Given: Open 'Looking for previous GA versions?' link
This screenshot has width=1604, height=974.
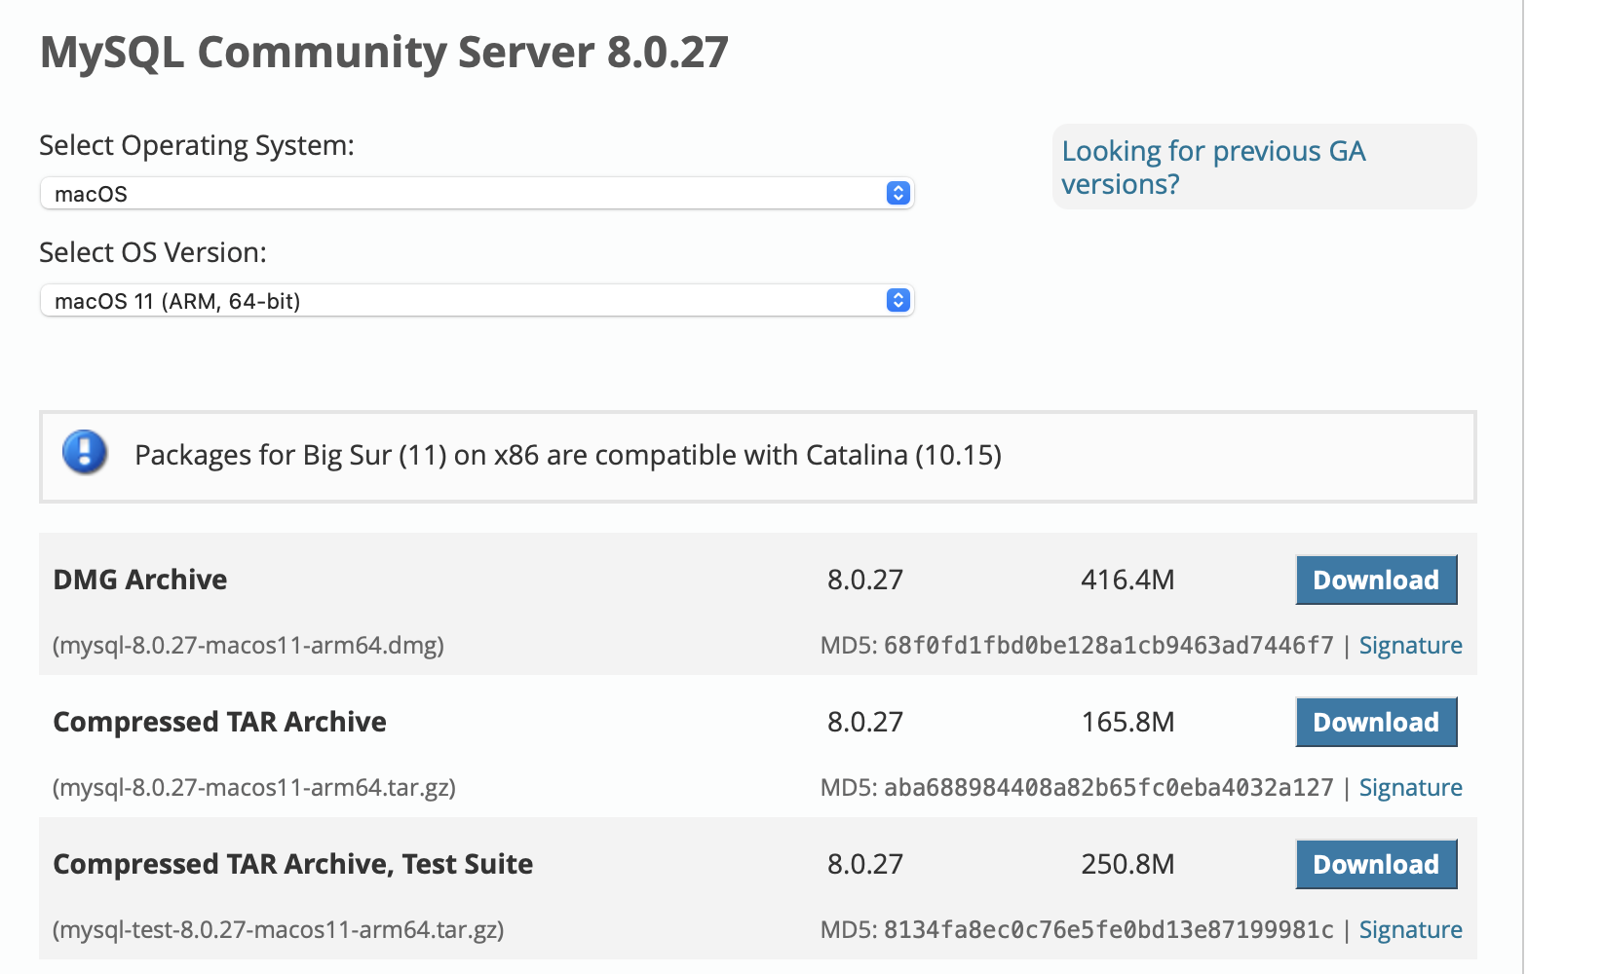Looking at the screenshot, I should click(1213, 168).
